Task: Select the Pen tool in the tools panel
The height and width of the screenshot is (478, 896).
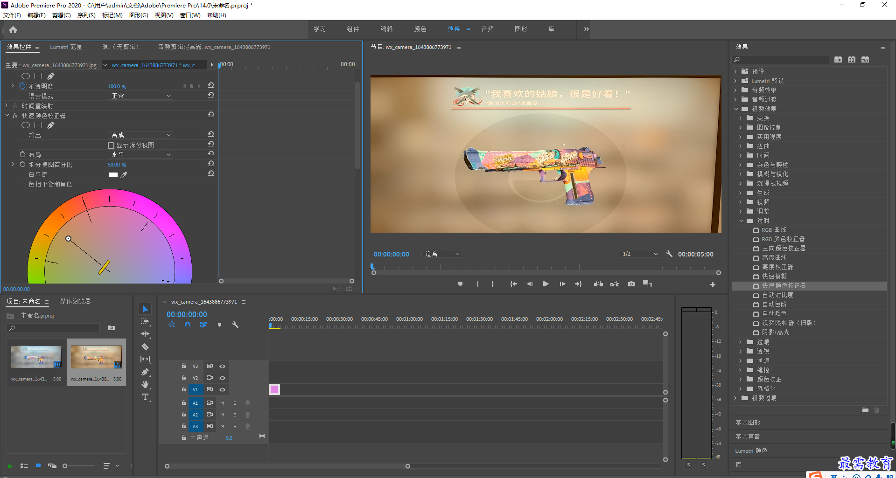Action: (145, 372)
